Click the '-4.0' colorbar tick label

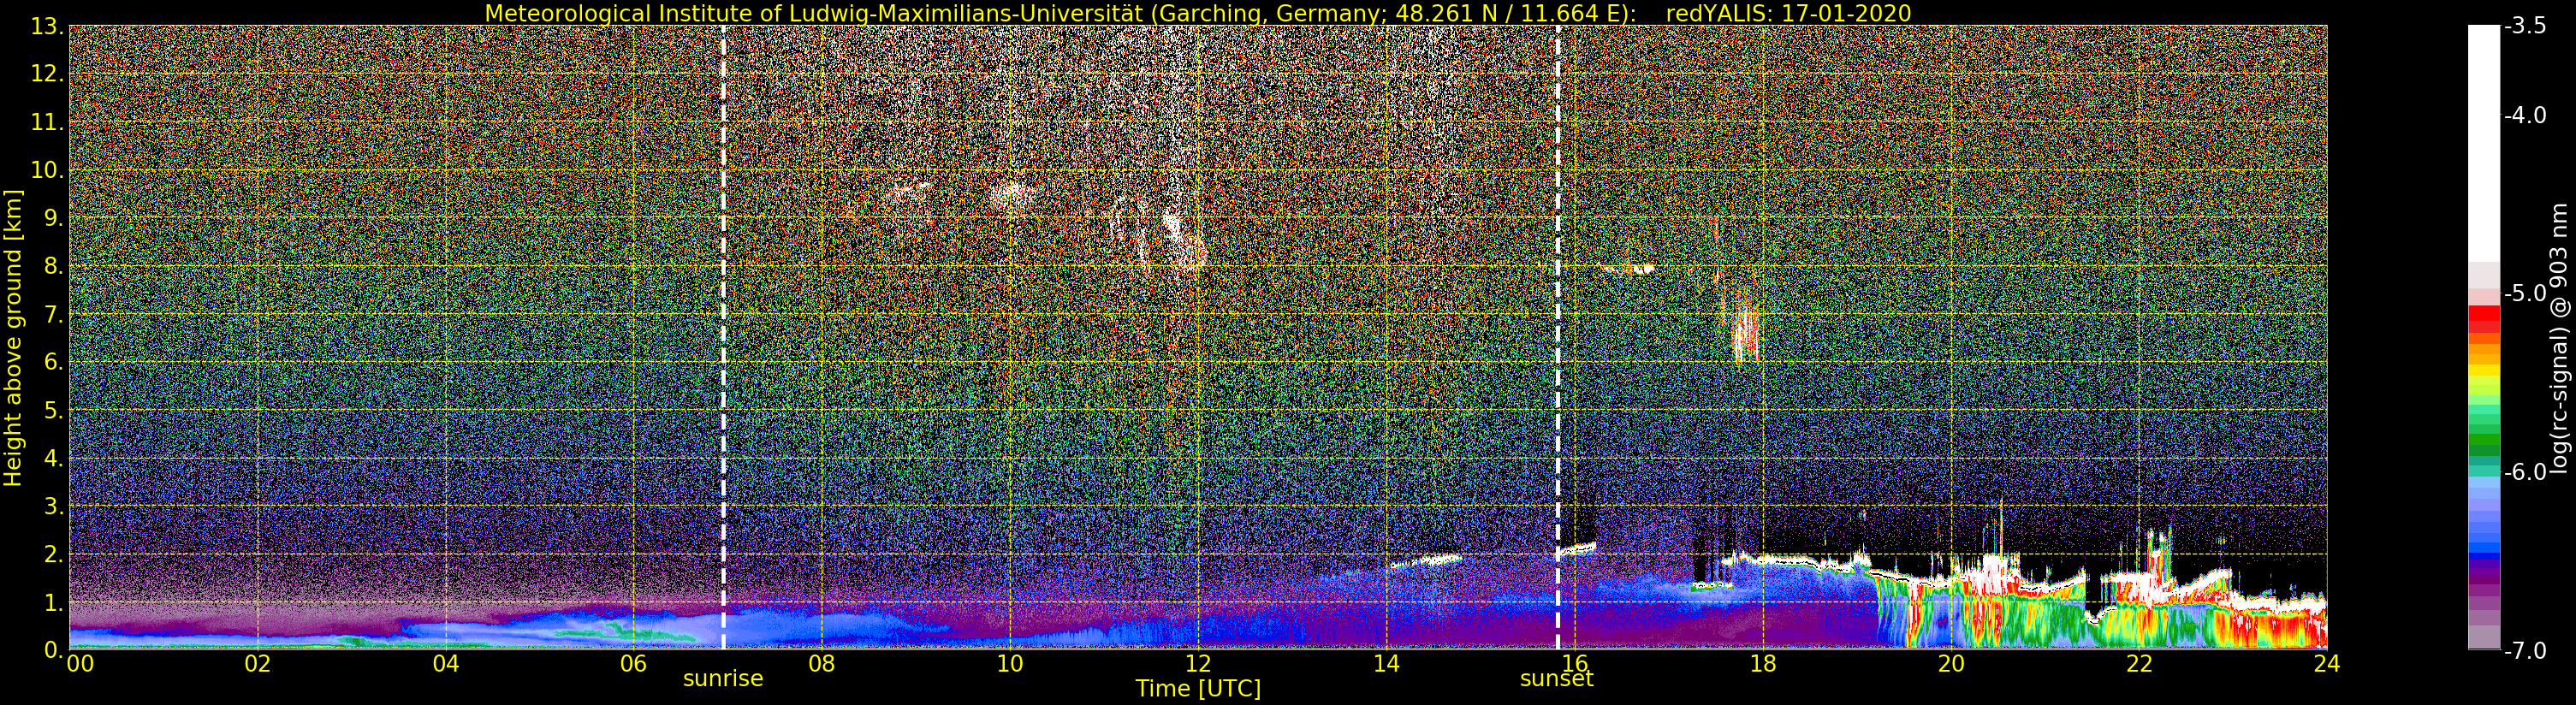click(x=2525, y=115)
